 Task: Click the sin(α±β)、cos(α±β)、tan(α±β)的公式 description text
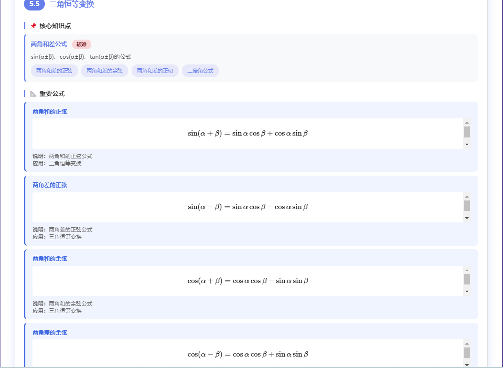(x=81, y=57)
